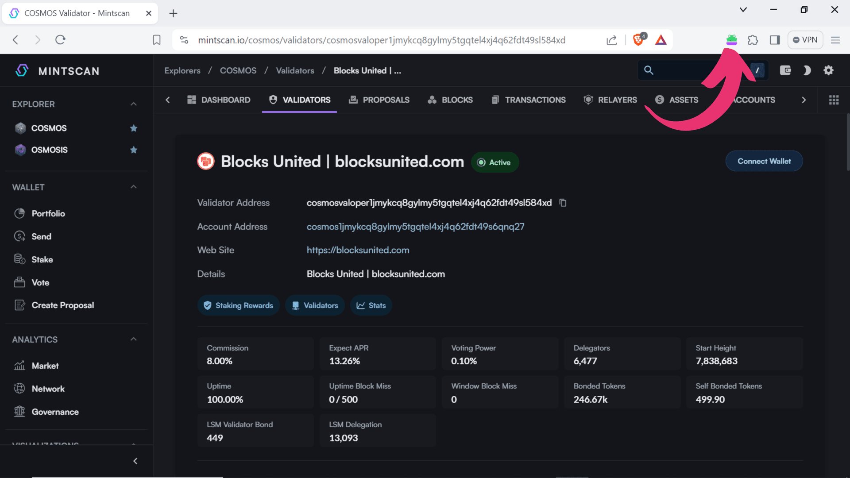
Task: Switch to the PROPOSALS tab
Action: [379, 100]
